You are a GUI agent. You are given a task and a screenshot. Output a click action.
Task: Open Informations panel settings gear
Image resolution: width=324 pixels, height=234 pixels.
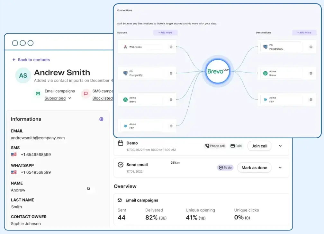click(x=101, y=119)
